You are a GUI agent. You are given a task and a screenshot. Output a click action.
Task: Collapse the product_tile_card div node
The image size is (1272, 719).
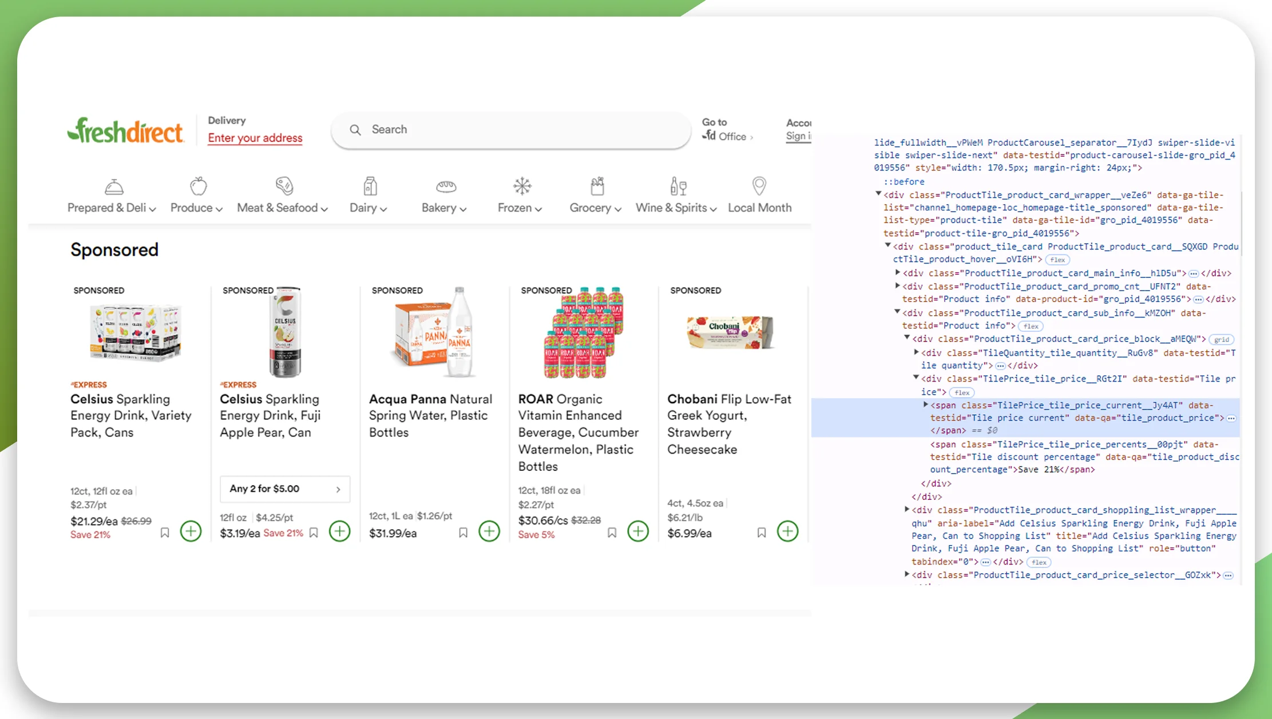pyautogui.click(x=888, y=246)
